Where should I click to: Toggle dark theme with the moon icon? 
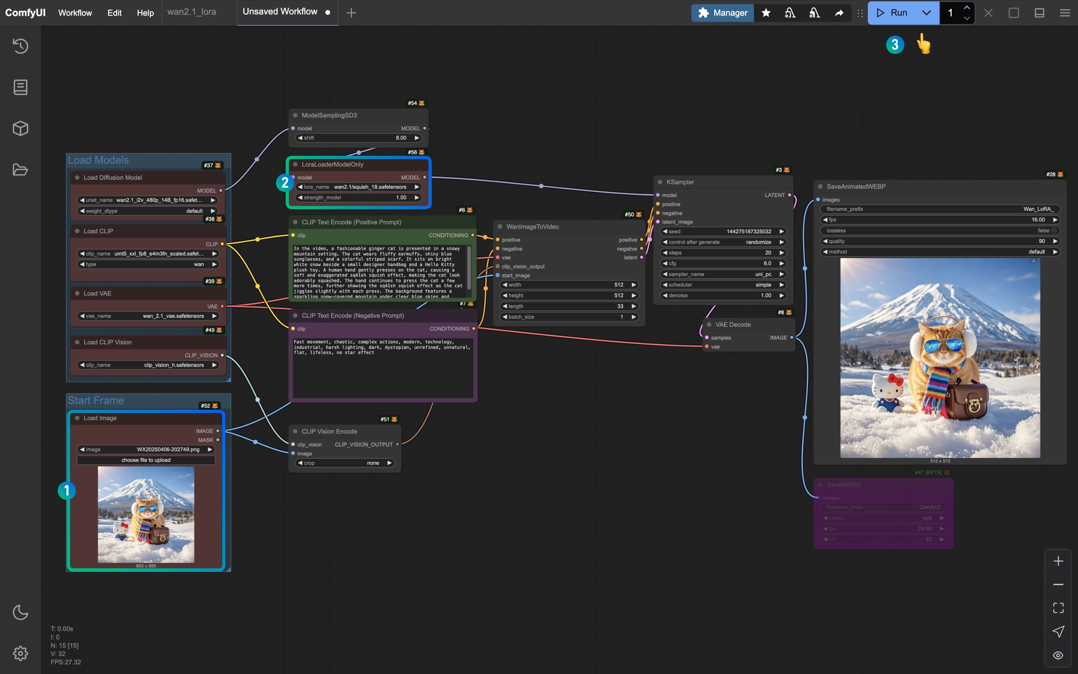[x=20, y=613]
